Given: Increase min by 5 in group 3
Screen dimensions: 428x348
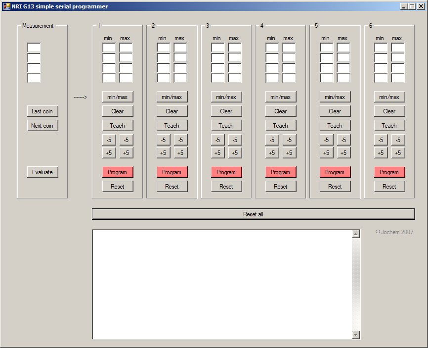Looking at the screenshot, I should (x=217, y=153).
